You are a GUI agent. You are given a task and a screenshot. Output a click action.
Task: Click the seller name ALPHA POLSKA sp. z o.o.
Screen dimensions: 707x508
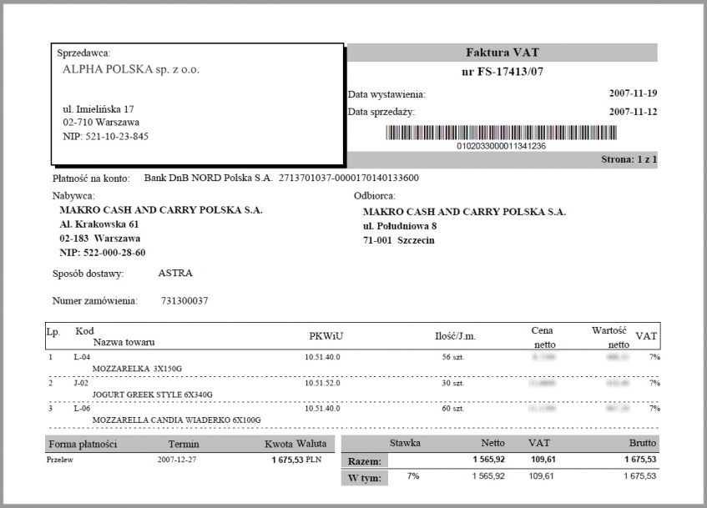click(x=131, y=69)
